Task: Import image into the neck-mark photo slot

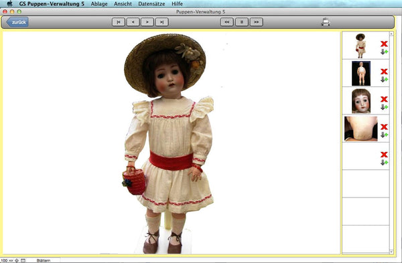Action: pyautogui.click(x=384, y=135)
